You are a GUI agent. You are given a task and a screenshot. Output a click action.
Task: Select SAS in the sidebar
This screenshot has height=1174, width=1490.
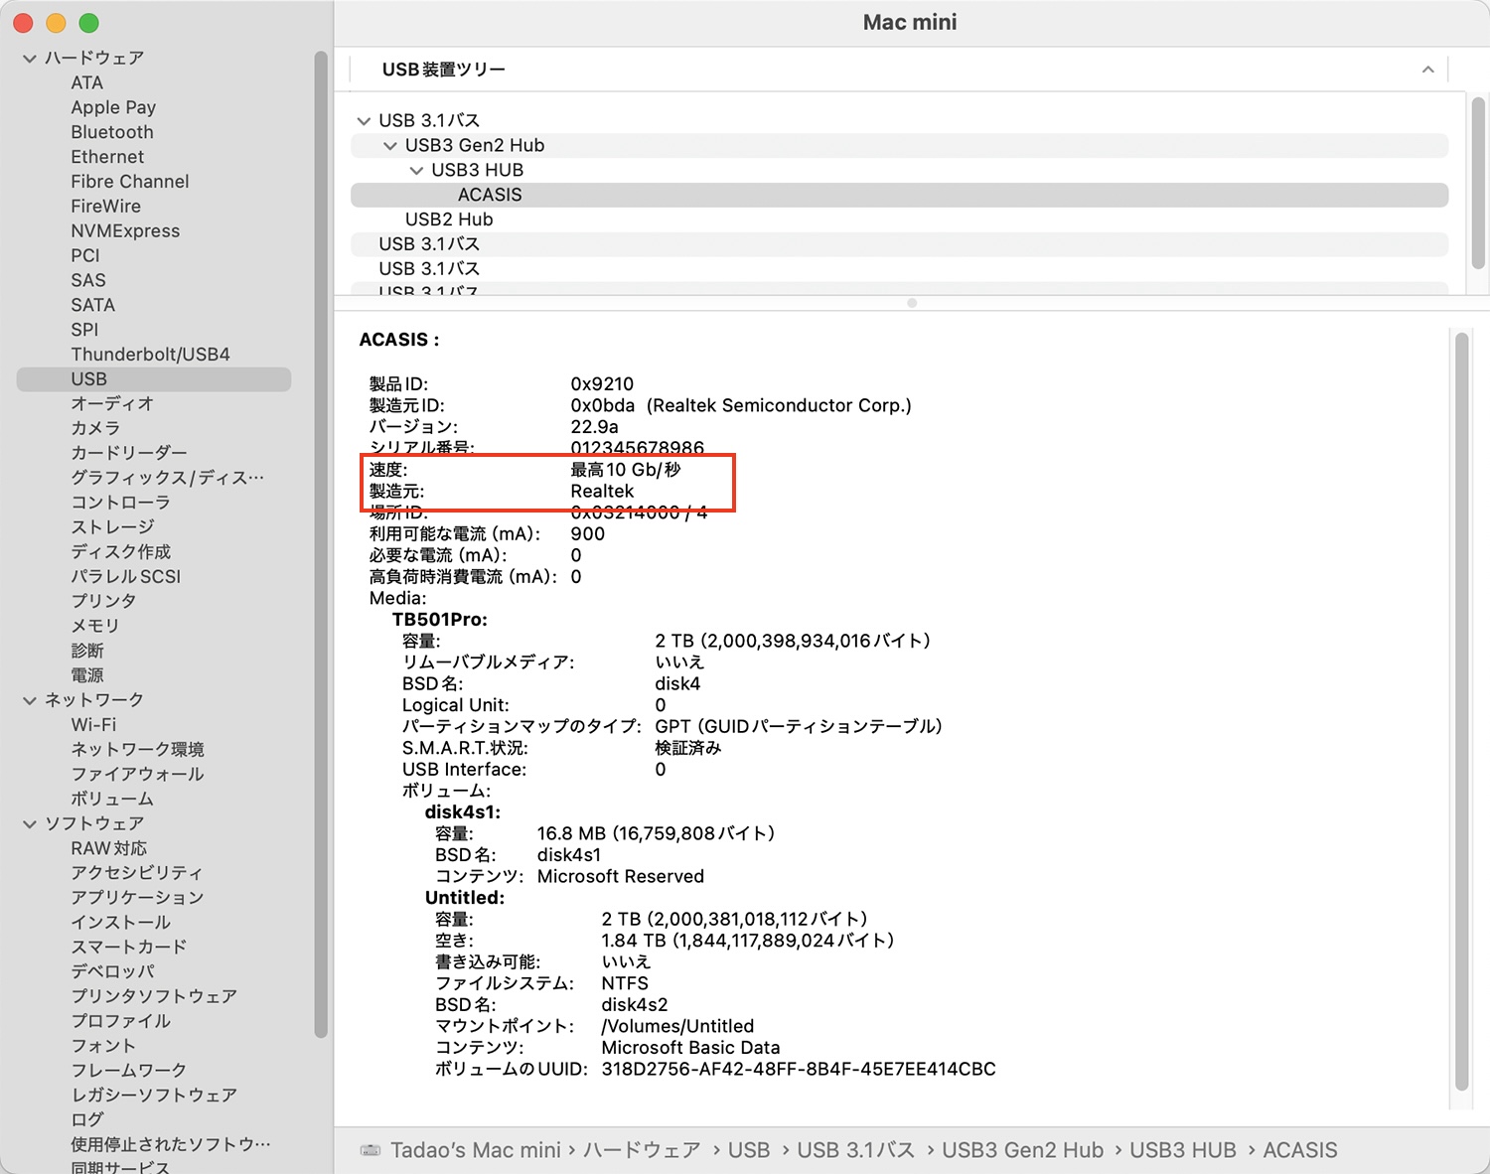pyautogui.click(x=88, y=280)
